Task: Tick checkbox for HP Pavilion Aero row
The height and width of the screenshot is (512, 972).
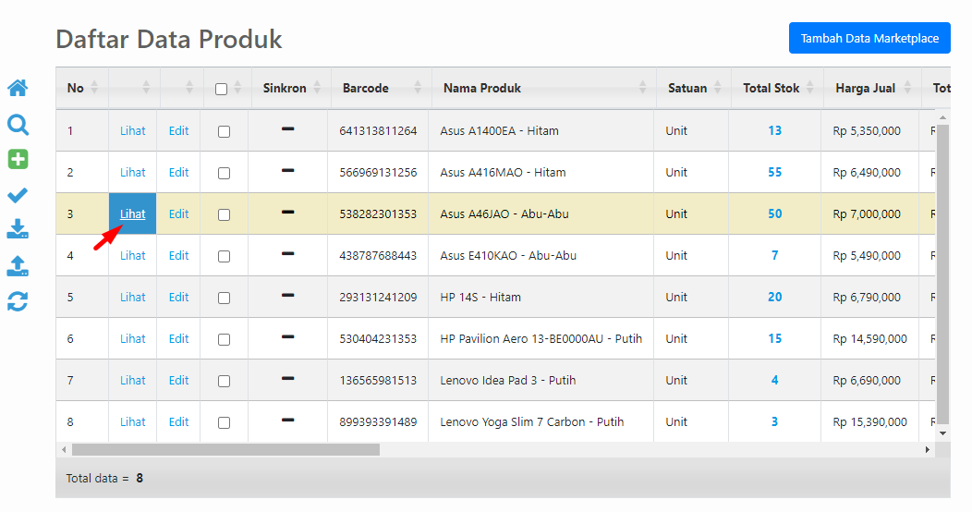Action: click(x=225, y=339)
